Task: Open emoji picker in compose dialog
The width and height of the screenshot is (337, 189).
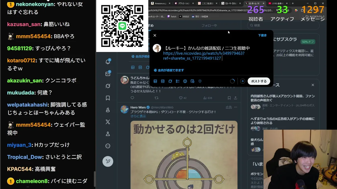Action: [x=185, y=81]
